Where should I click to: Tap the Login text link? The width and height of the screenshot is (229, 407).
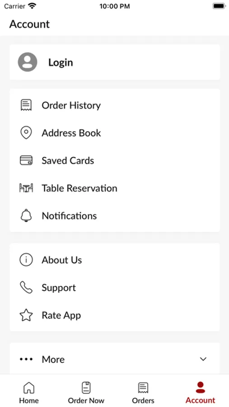point(61,62)
